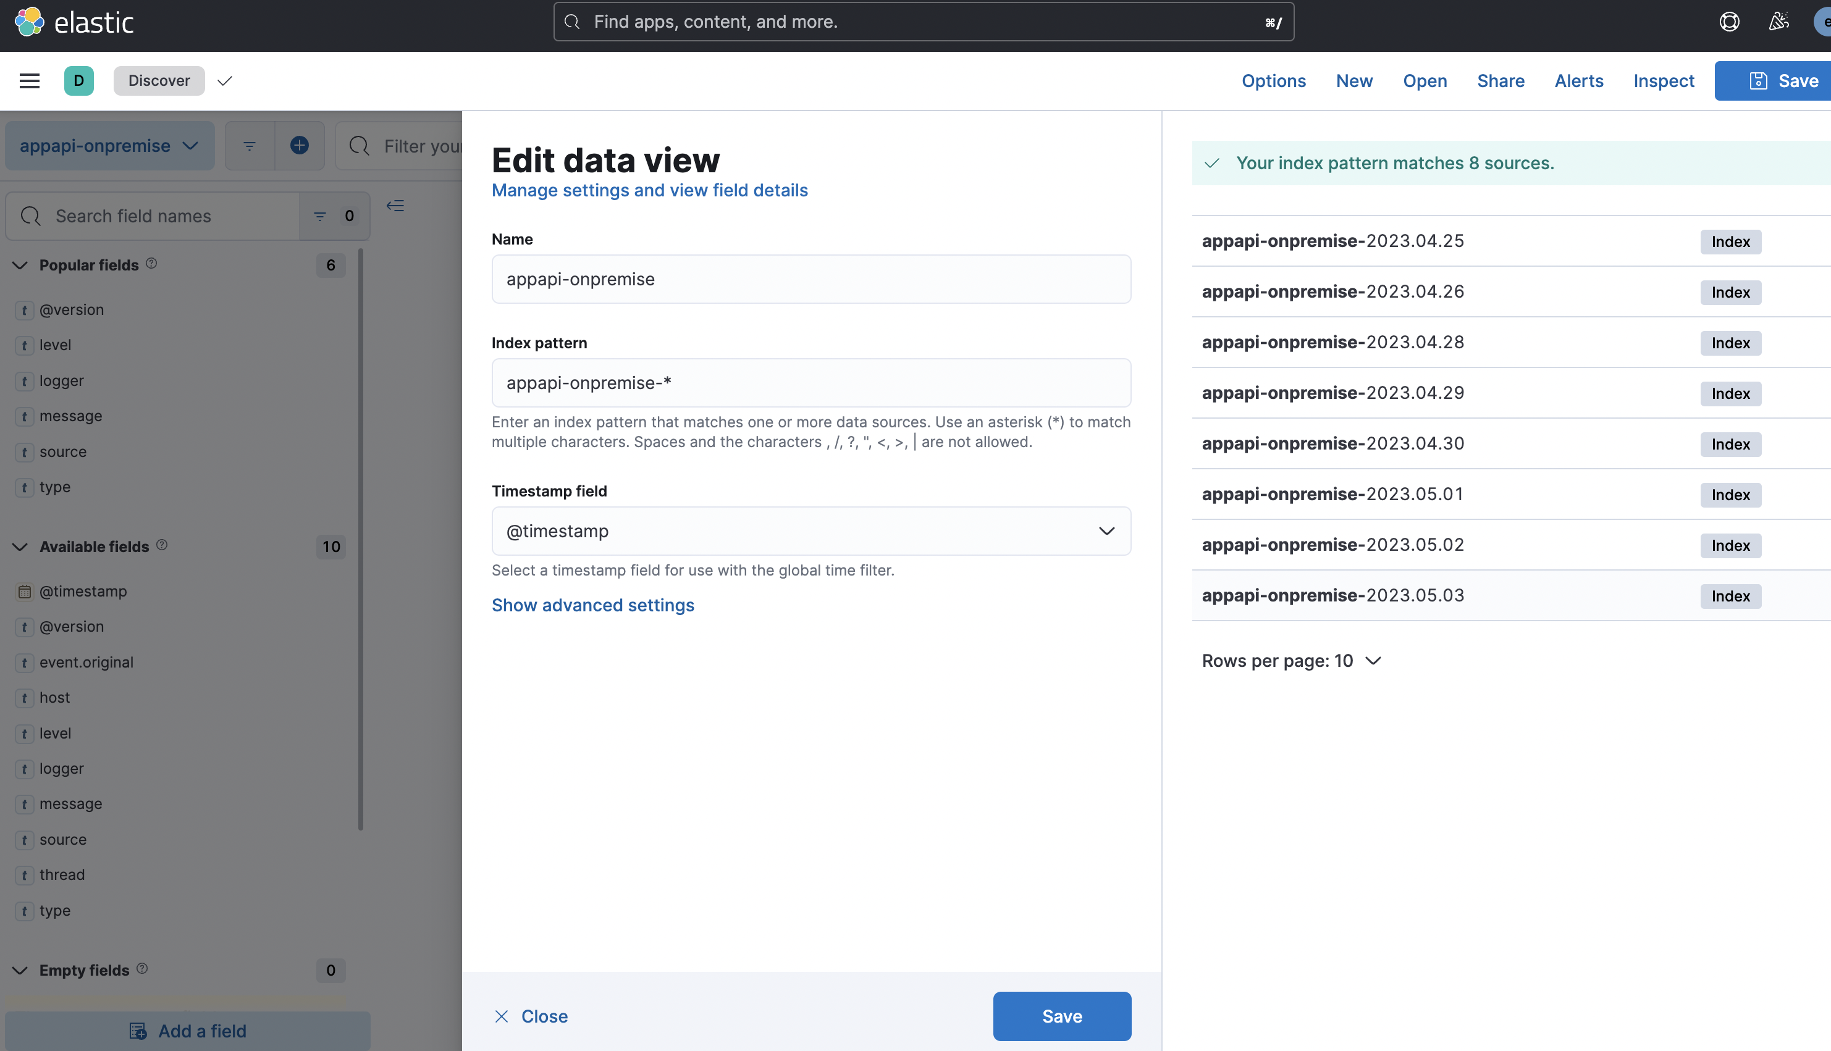This screenshot has width=1831, height=1051.
Task: Collapse the field sidebar arrow icon
Action: click(x=395, y=206)
